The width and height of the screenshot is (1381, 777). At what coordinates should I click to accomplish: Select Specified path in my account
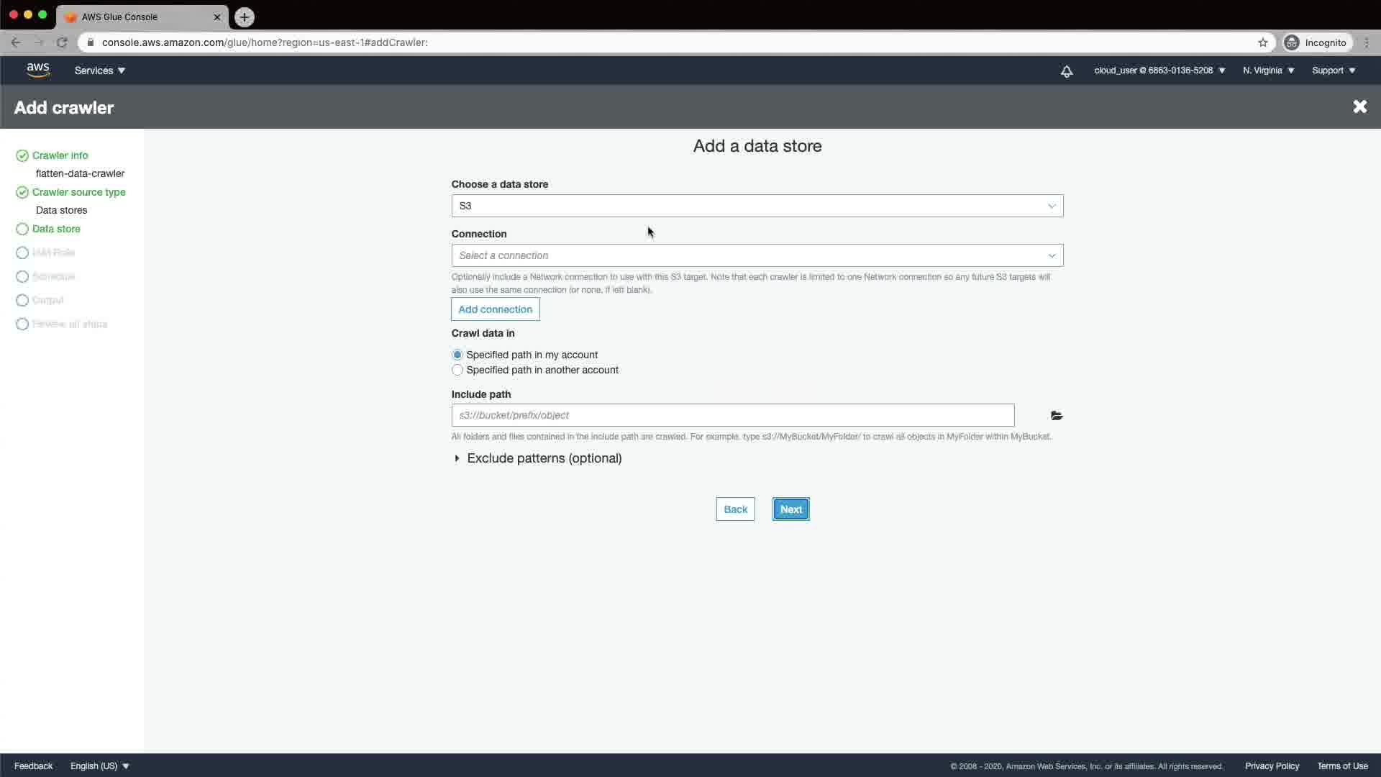[x=457, y=355]
